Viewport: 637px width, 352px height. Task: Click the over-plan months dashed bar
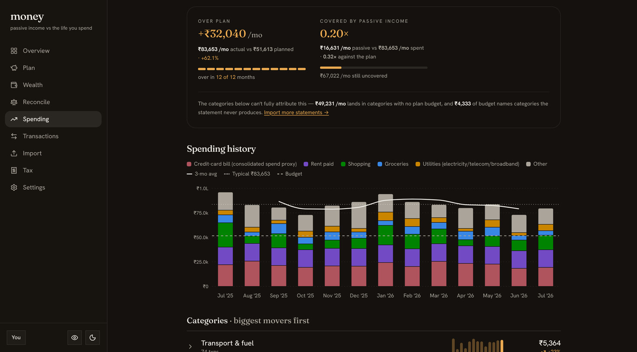(x=252, y=69)
